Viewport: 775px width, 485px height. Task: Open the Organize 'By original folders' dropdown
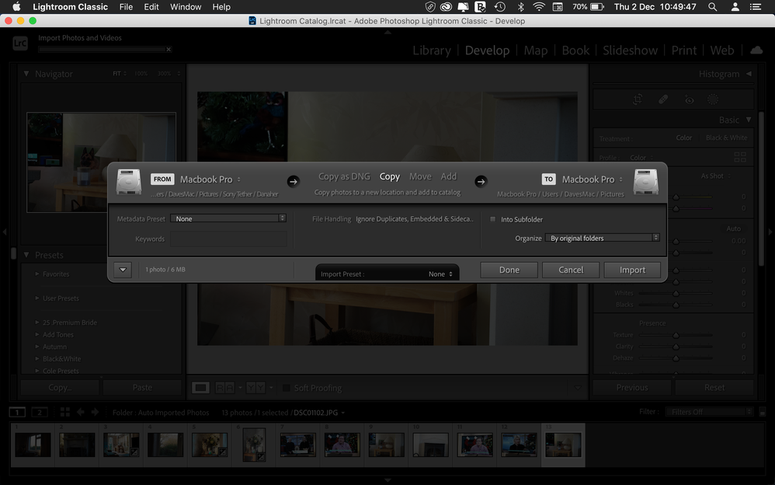tap(603, 238)
